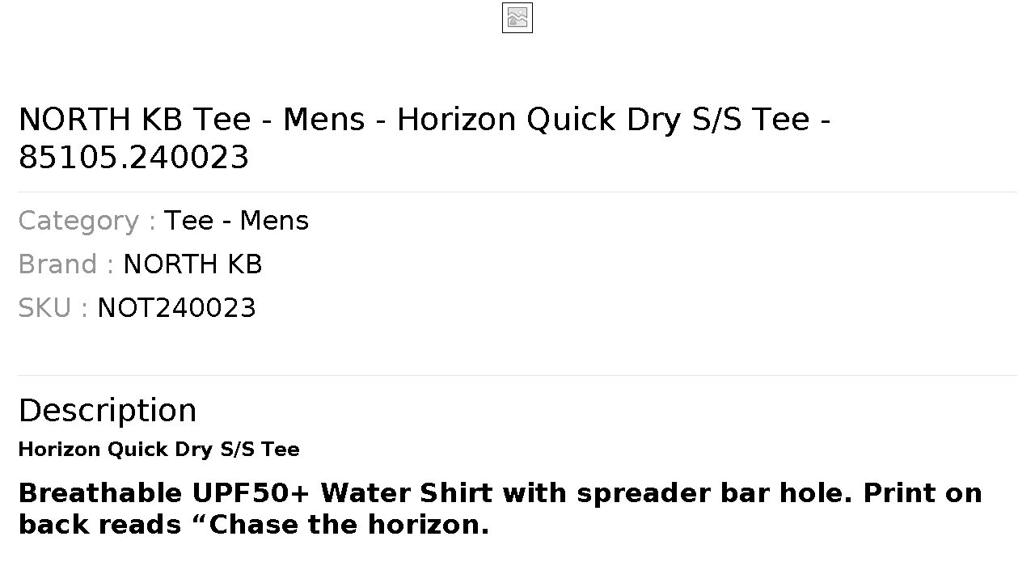Screen dimensions: 1035x566
Task: Click the broken product image placeholder icon
Action: click(x=517, y=18)
